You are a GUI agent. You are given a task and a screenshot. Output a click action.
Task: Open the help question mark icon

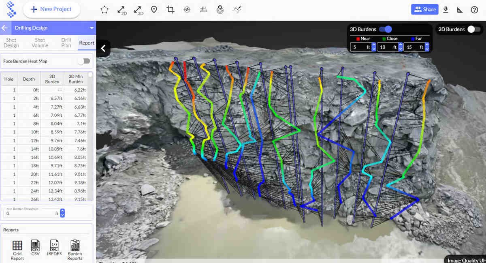tap(474, 10)
